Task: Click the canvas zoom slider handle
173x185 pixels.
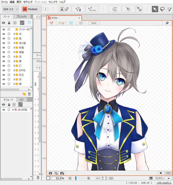Action: pyautogui.click(x=76, y=178)
